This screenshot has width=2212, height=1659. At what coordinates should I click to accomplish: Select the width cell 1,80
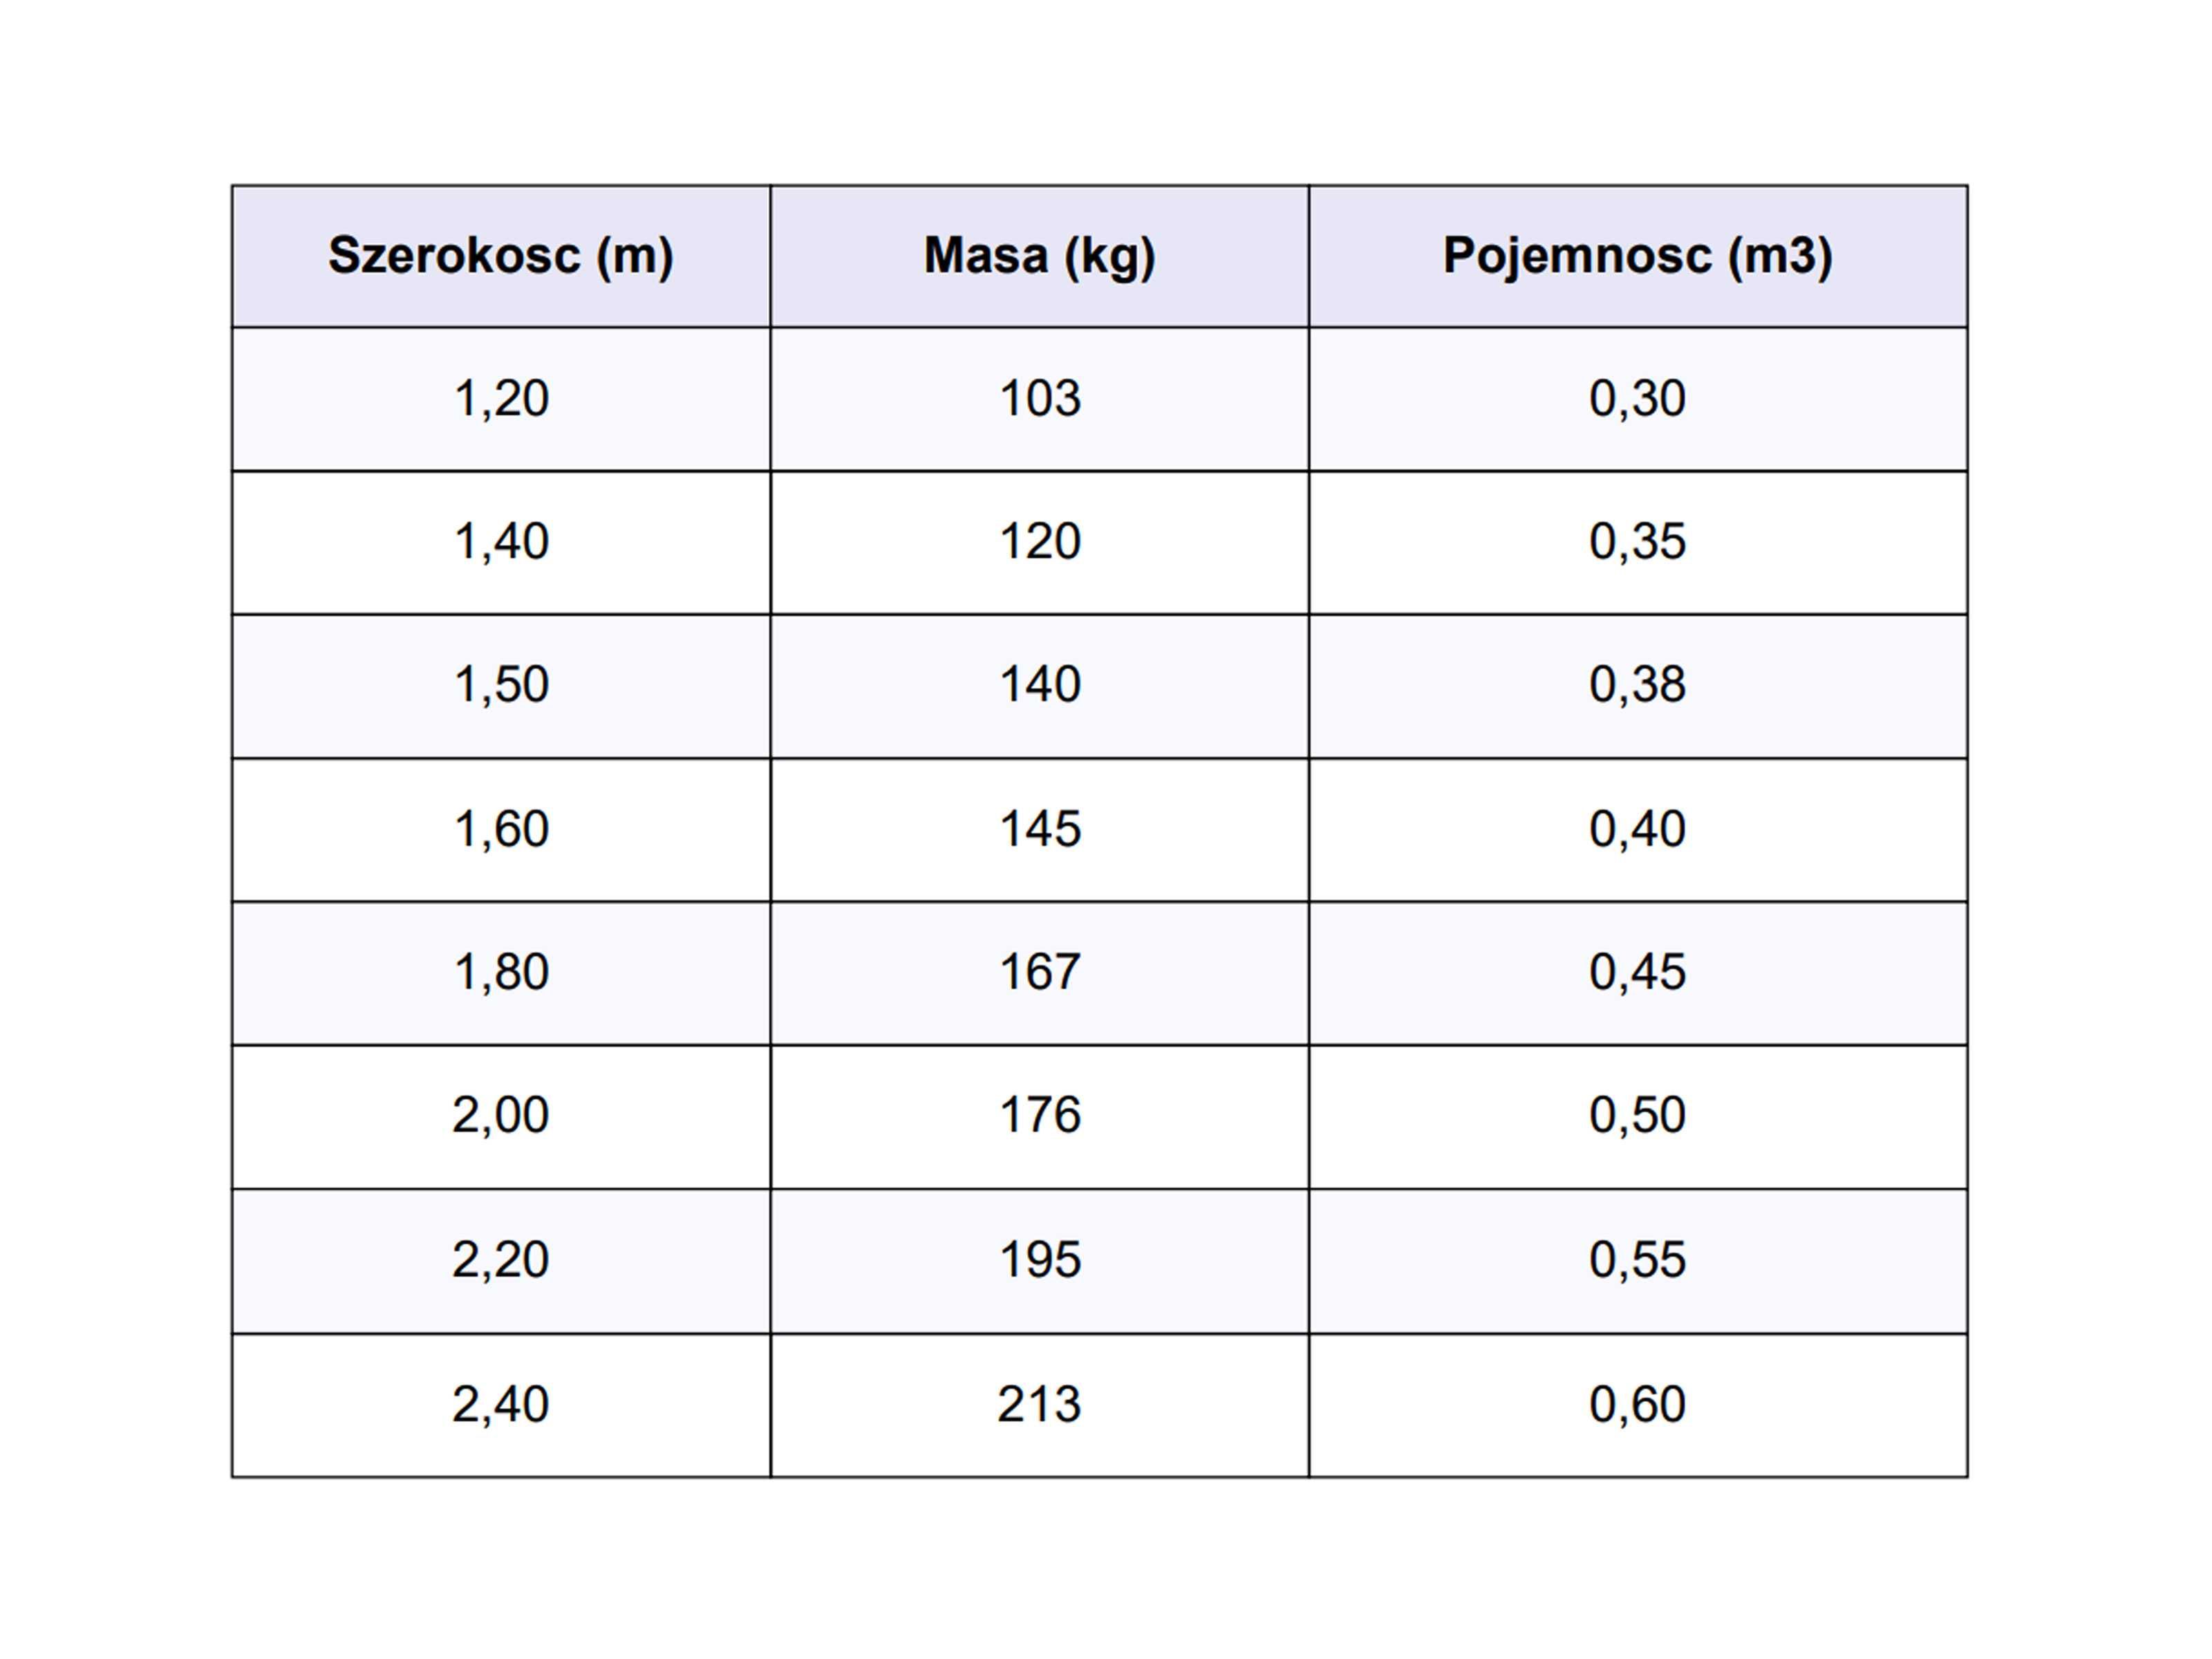point(501,973)
